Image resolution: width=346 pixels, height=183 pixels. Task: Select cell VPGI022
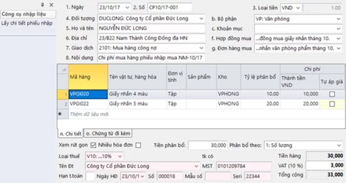(x=88, y=104)
